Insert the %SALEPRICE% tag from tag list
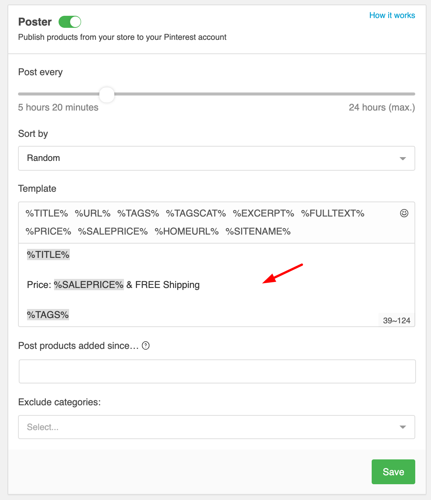 [x=113, y=232]
